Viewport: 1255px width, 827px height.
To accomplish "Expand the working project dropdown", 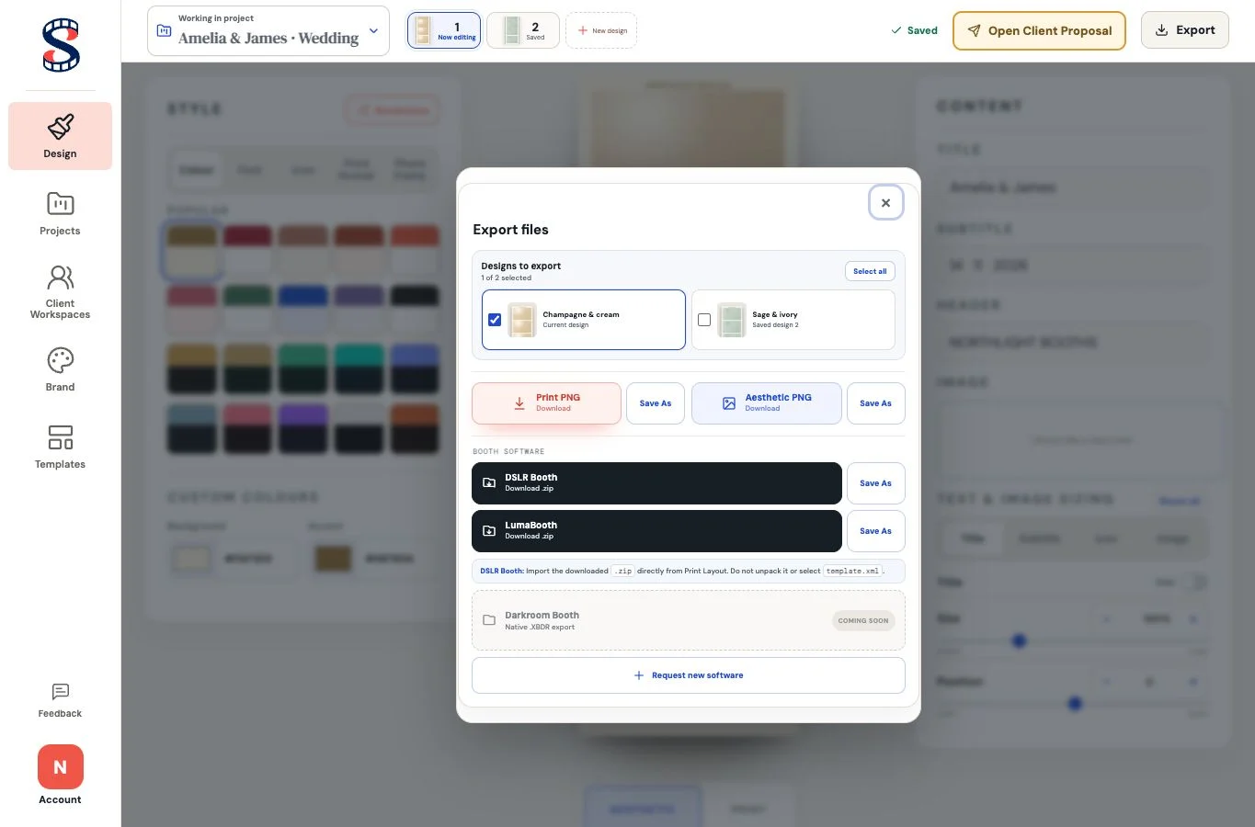I will click(268, 31).
